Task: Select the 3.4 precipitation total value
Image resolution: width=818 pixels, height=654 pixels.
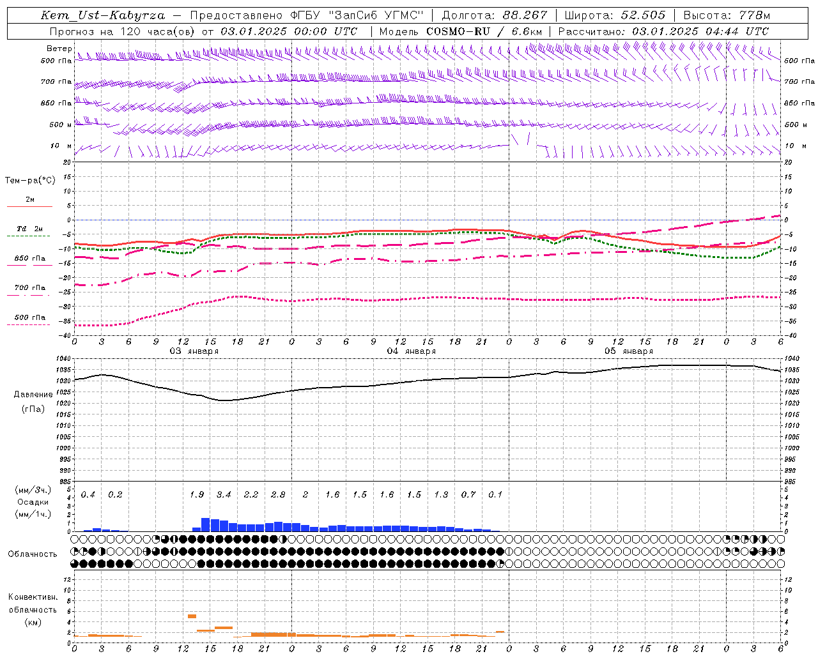Action: [x=224, y=495]
